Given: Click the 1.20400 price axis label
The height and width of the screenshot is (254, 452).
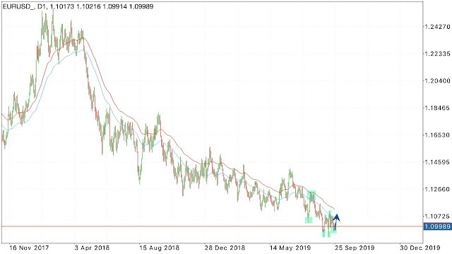Looking at the screenshot, I should (438, 81).
